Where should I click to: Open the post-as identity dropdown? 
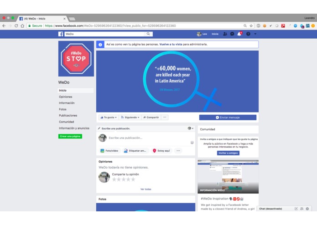coord(191,128)
